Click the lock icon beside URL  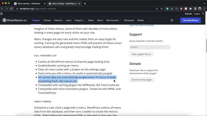[17, 9]
